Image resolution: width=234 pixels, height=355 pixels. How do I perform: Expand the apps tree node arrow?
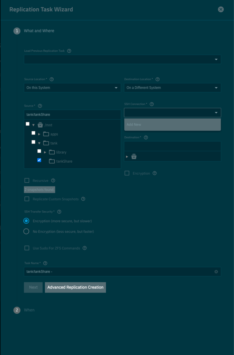39,134
